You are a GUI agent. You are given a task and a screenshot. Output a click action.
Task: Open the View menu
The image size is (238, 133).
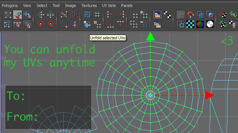[x=27, y=5]
